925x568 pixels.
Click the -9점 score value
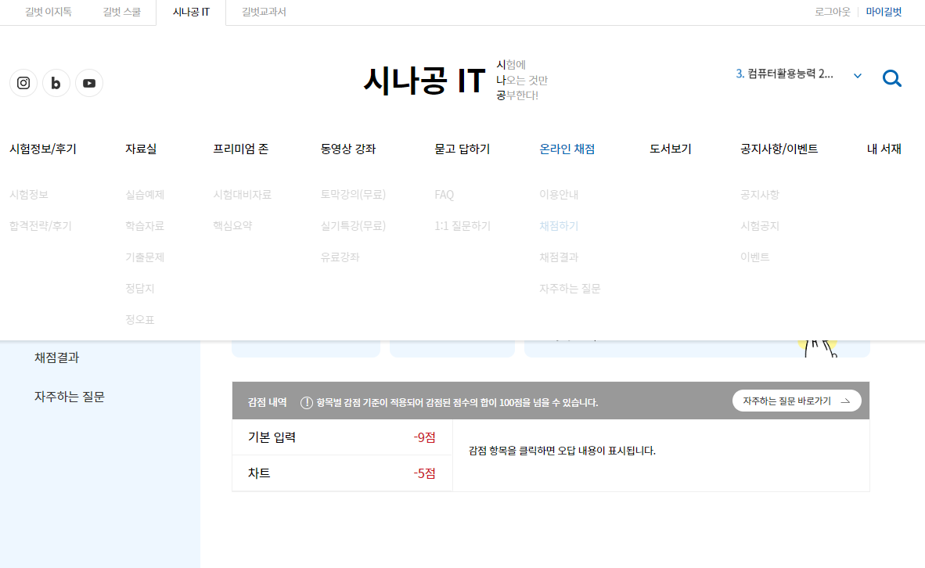(425, 437)
